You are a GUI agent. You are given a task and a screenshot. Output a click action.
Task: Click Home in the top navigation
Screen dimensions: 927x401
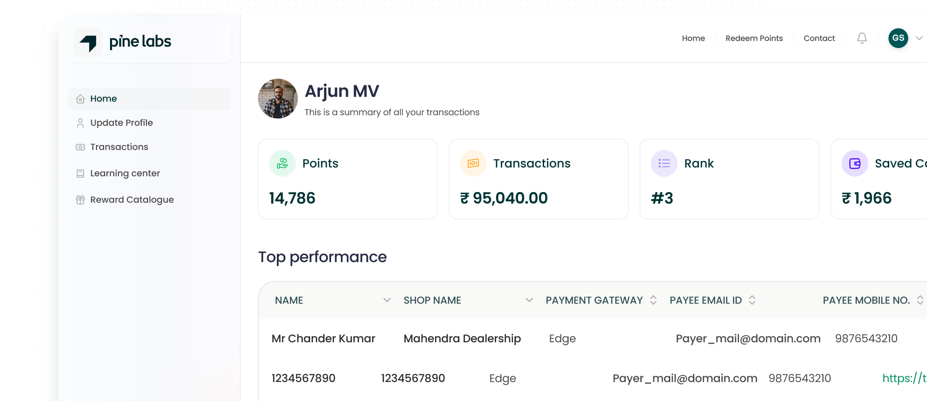(693, 38)
